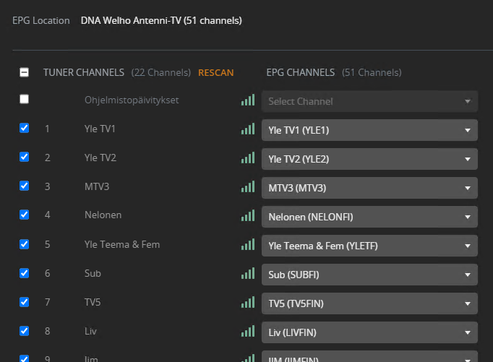Screen dimensions: 493x362
Task: Click signal strength bars for Sub
Action: (x=248, y=274)
